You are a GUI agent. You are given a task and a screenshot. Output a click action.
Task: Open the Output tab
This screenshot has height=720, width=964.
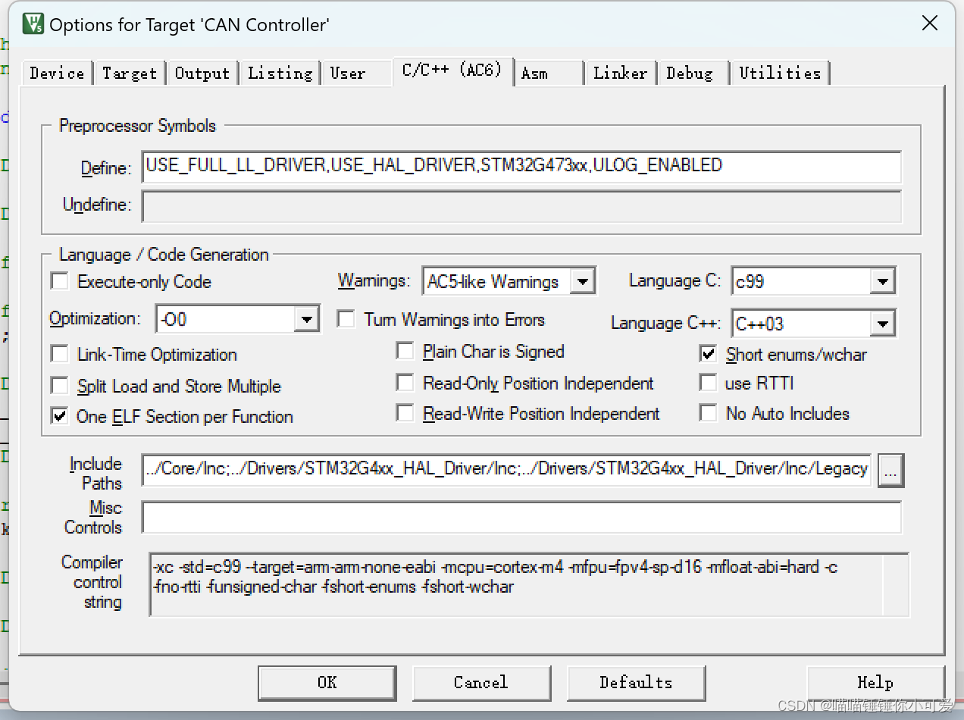(x=202, y=73)
